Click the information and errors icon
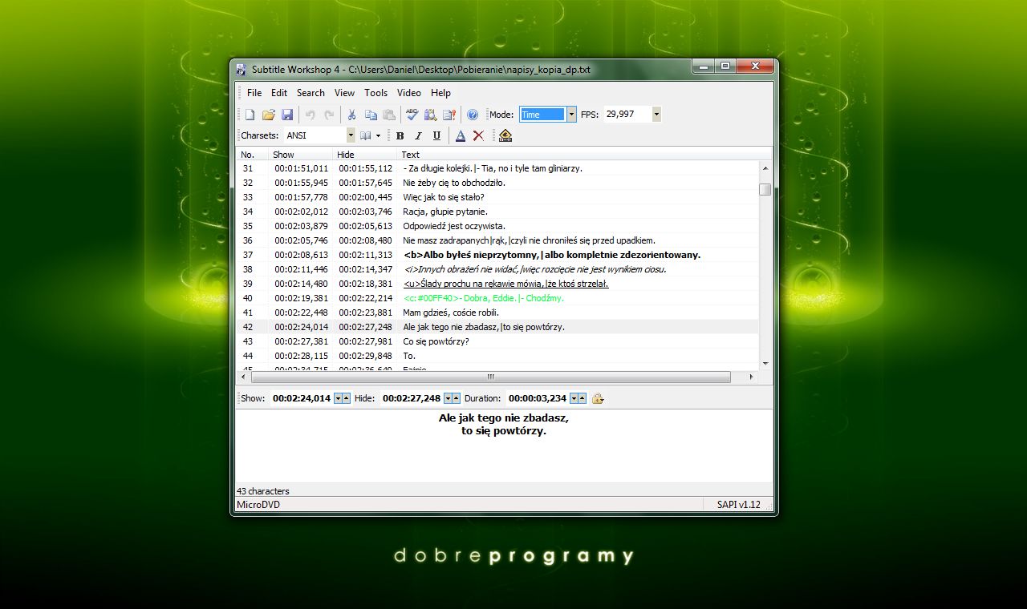1027x609 pixels. point(449,115)
